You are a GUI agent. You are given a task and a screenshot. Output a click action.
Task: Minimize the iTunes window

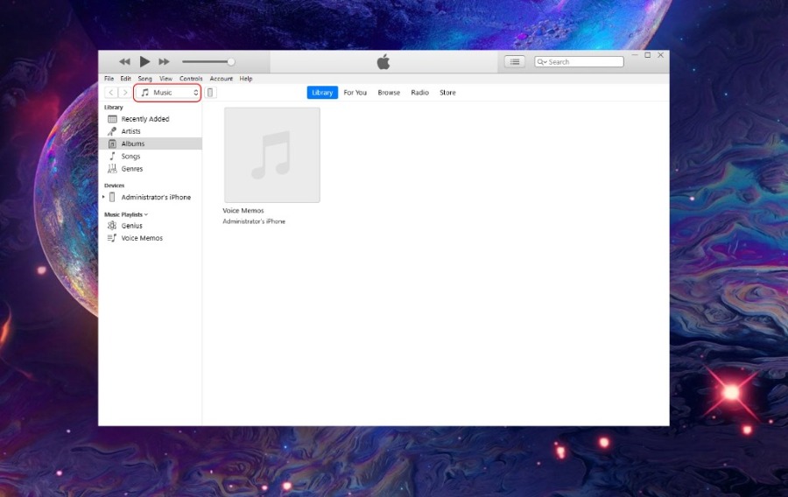(635, 55)
